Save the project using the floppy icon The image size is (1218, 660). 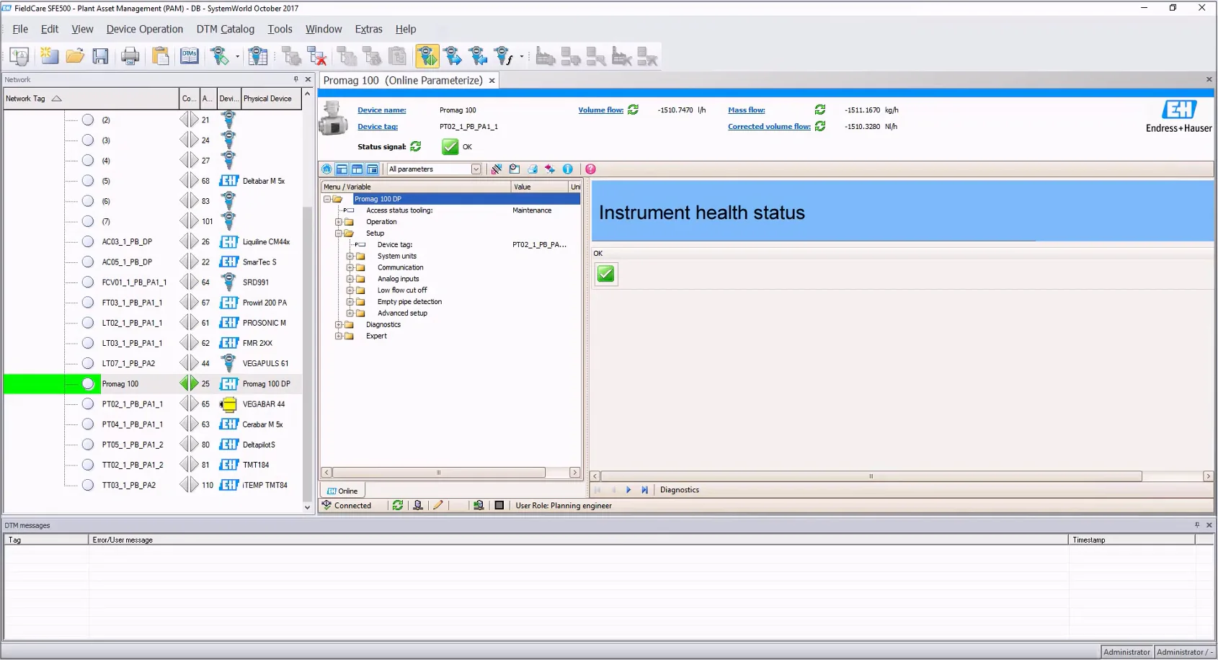tap(100, 55)
